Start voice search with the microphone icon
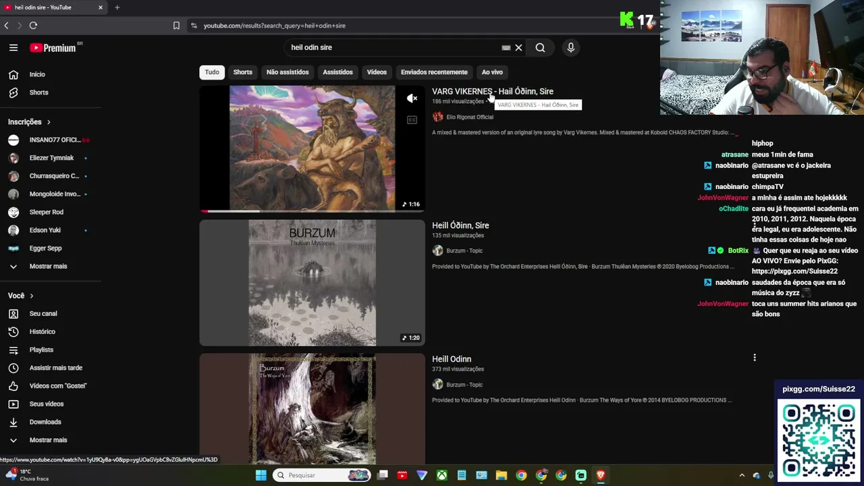864x486 pixels. coord(571,48)
